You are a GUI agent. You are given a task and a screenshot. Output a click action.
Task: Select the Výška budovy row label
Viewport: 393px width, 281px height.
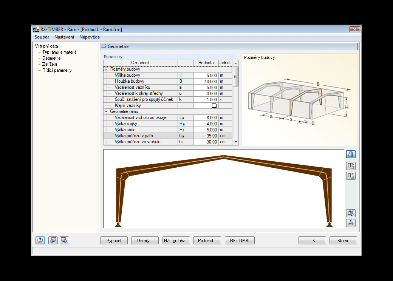coord(127,75)
